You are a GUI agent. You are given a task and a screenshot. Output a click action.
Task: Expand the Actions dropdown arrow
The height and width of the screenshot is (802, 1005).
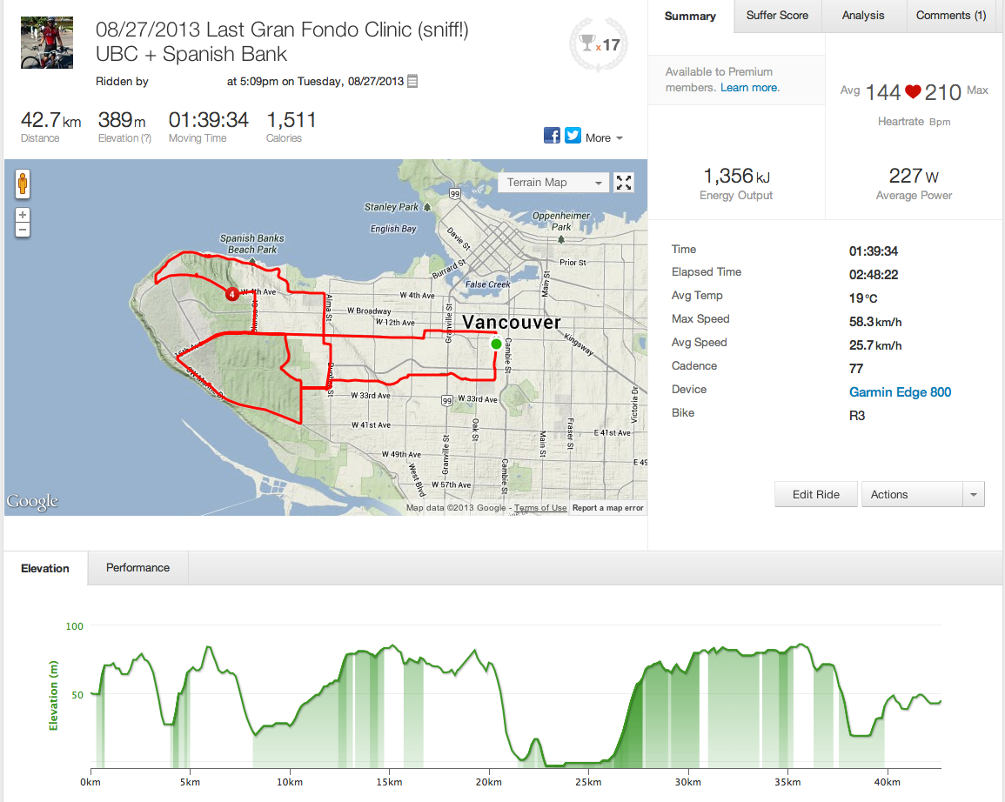[x=973, y=494]
